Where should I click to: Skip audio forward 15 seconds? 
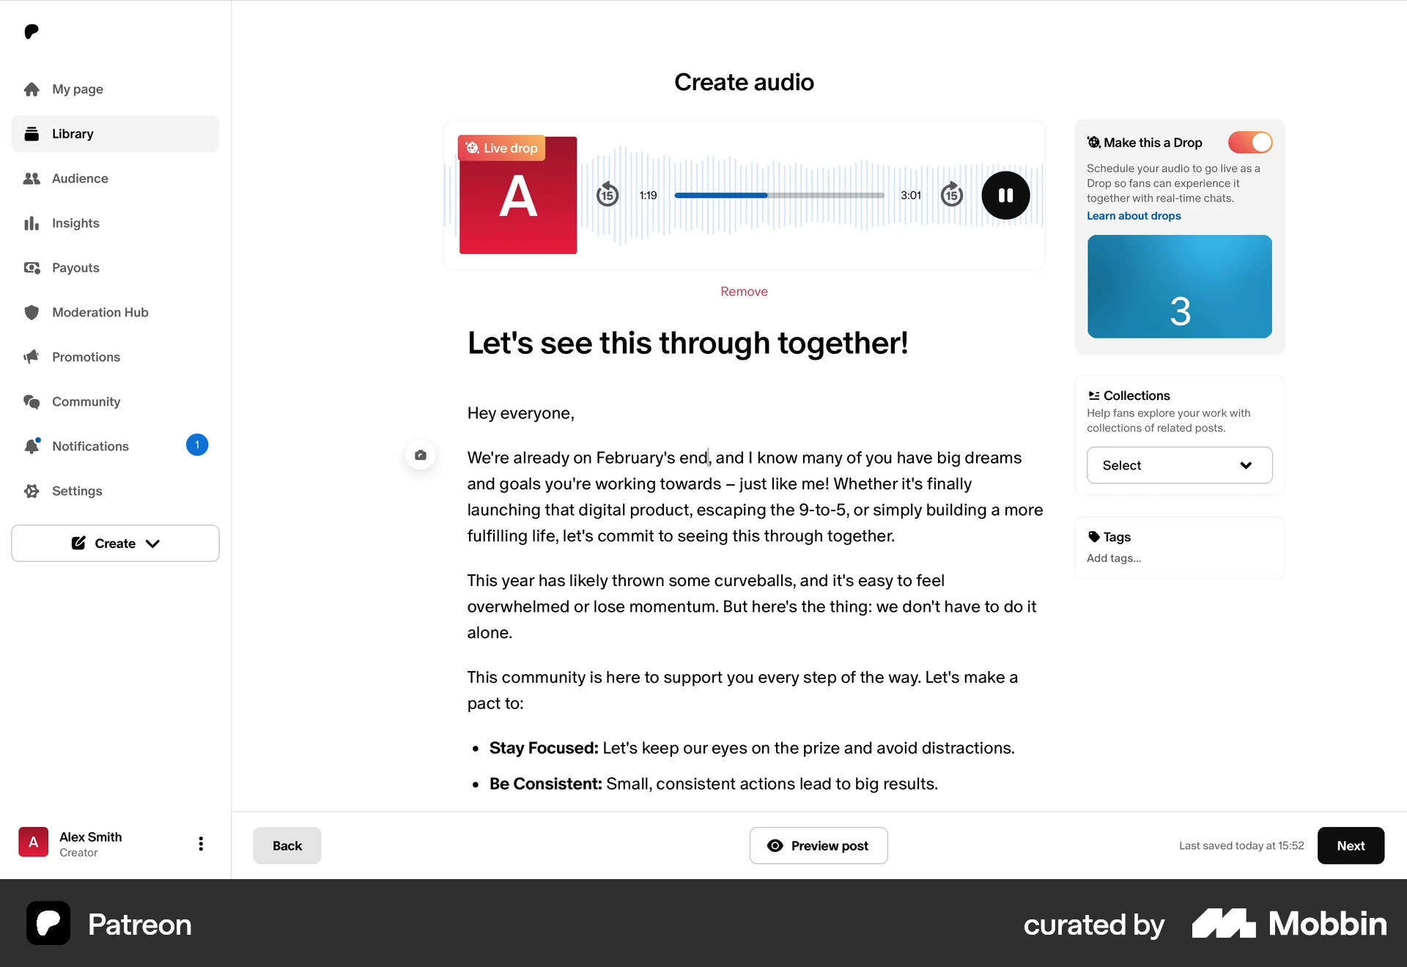(951, 195)
